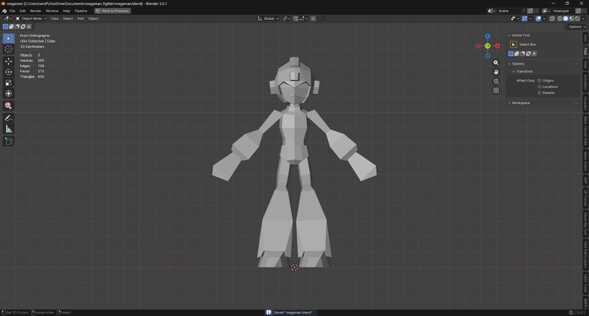The width and height of the screenshot is (589, 316).
Task: Enable Affect Only Locations checkbox
Action: coord(540,87)
